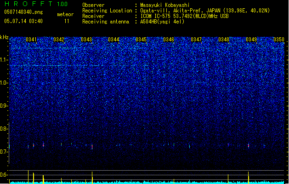
Task: Click the 0.8 kHz axis label
Action: (4, 129)
